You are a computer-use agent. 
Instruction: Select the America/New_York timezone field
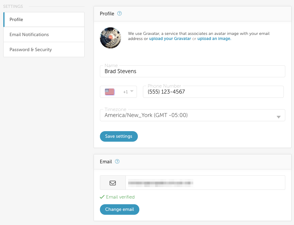193,115
